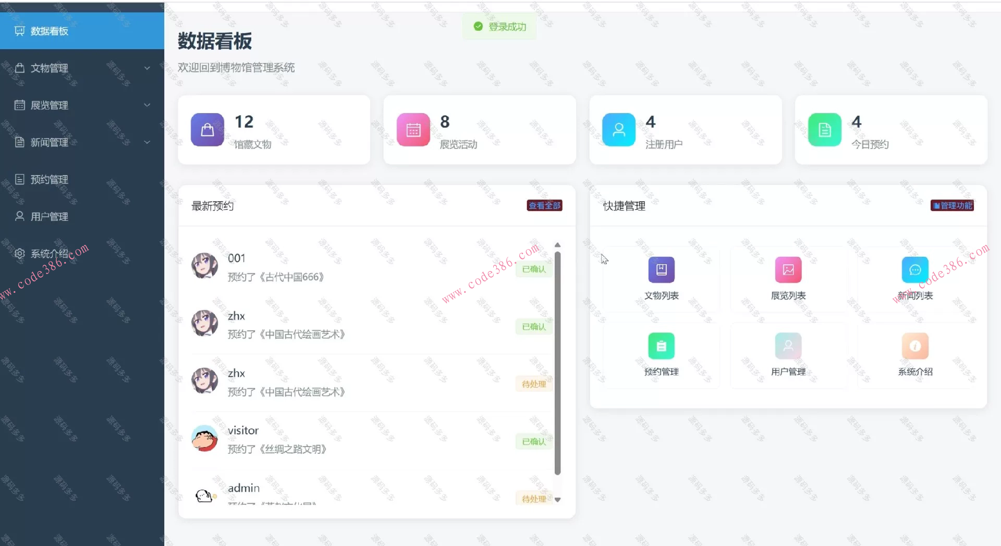Image resolution: width=1001 pixels, height=546 pixels.
Task: Click the purple 馆藏文物 bag icon
Action: pyautogui.click(x=207, y=130)
